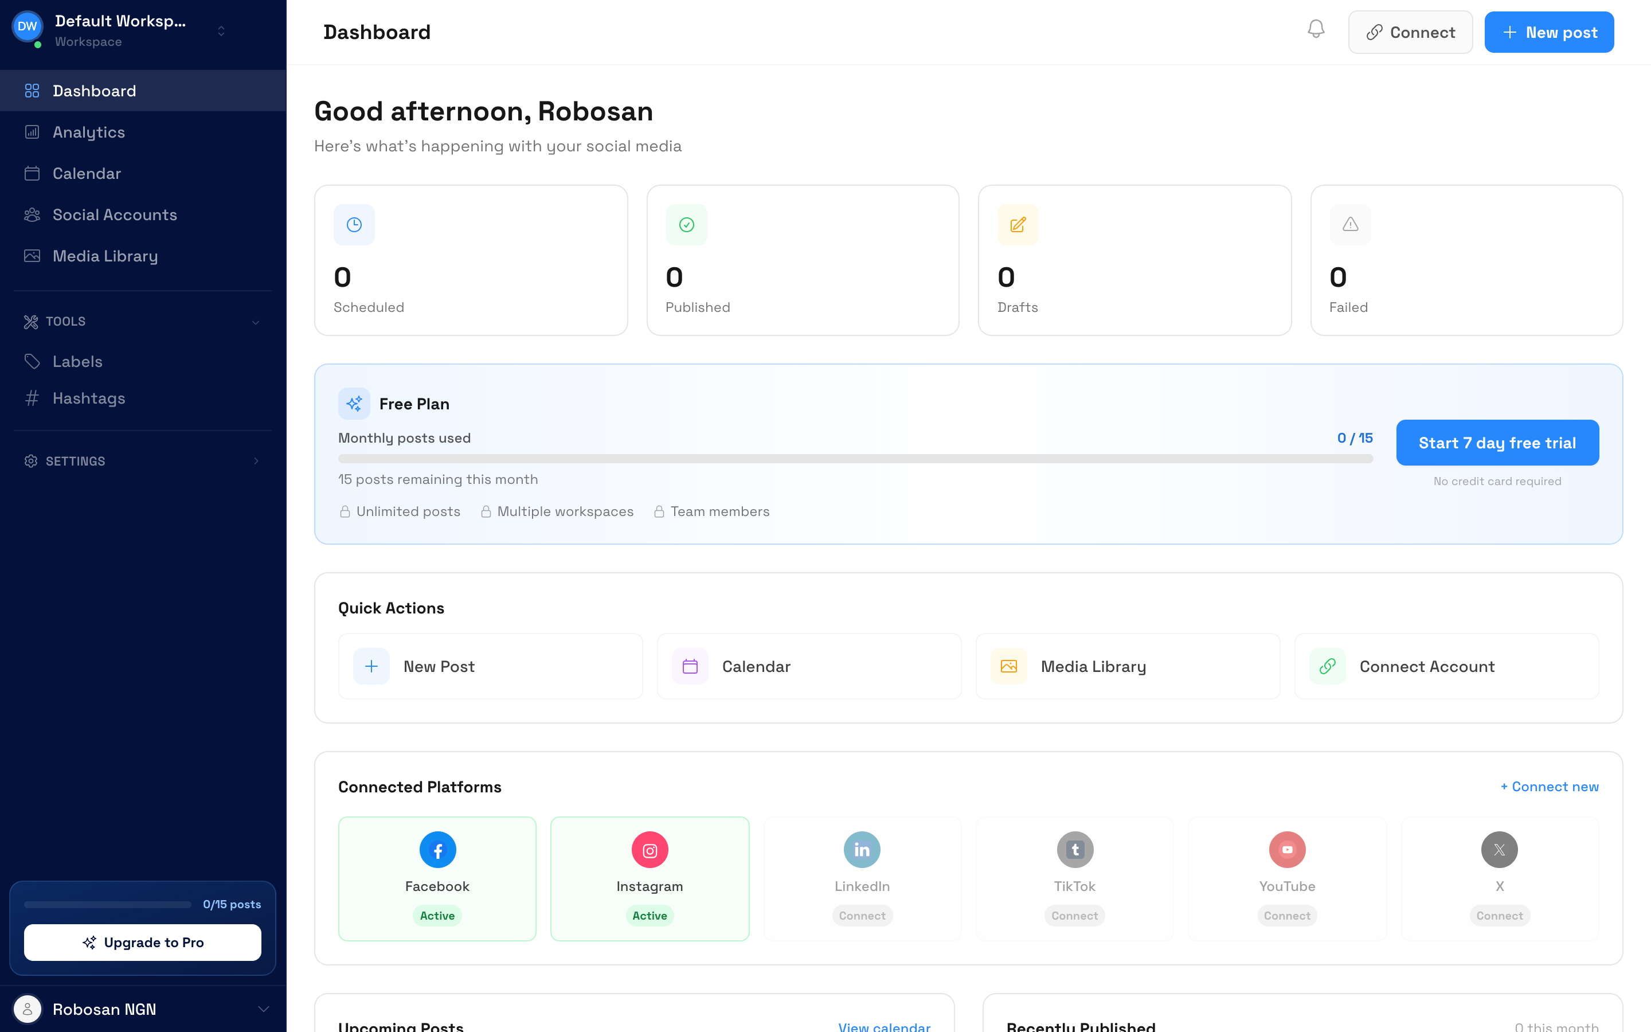Open Social Accounts from the sidebar
This screenshot has width=1651, height=1032.
coord(114,214)
